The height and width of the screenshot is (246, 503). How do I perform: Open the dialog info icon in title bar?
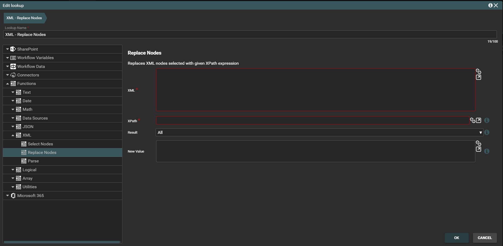pyautogui.click(x=490, y=5)
